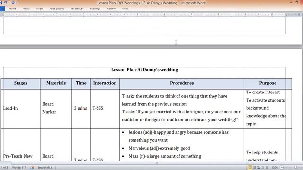The image size is (303, 170).
Task: Open the View ribbon tab
Action: pyautogui.click(x=125, y=8)
